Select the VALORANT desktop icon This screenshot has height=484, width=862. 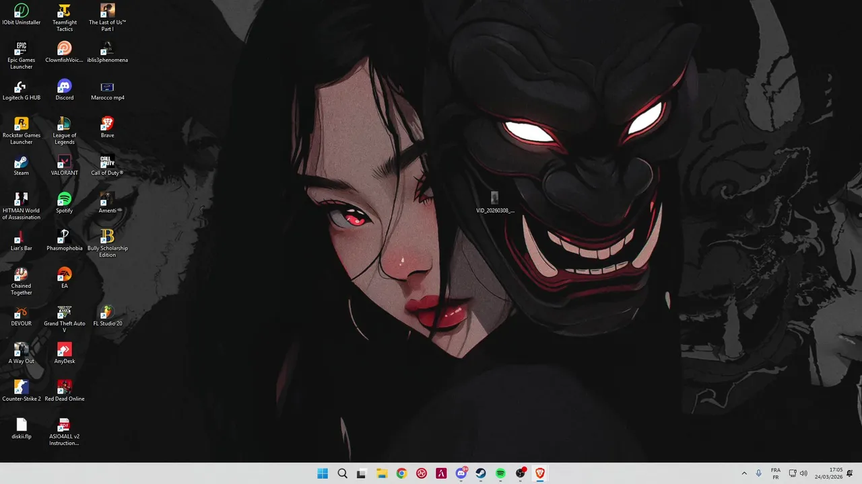65,165
